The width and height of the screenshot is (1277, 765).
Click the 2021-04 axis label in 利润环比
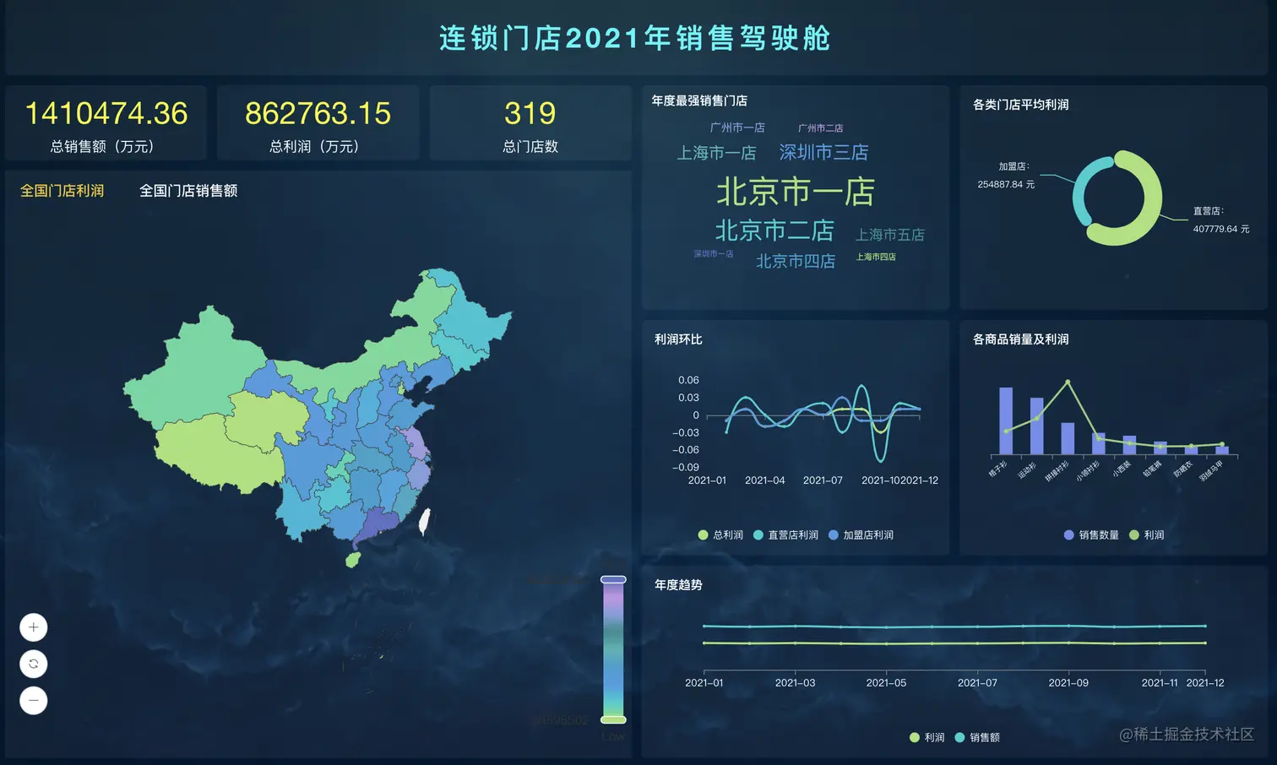[x=765, y=480]
